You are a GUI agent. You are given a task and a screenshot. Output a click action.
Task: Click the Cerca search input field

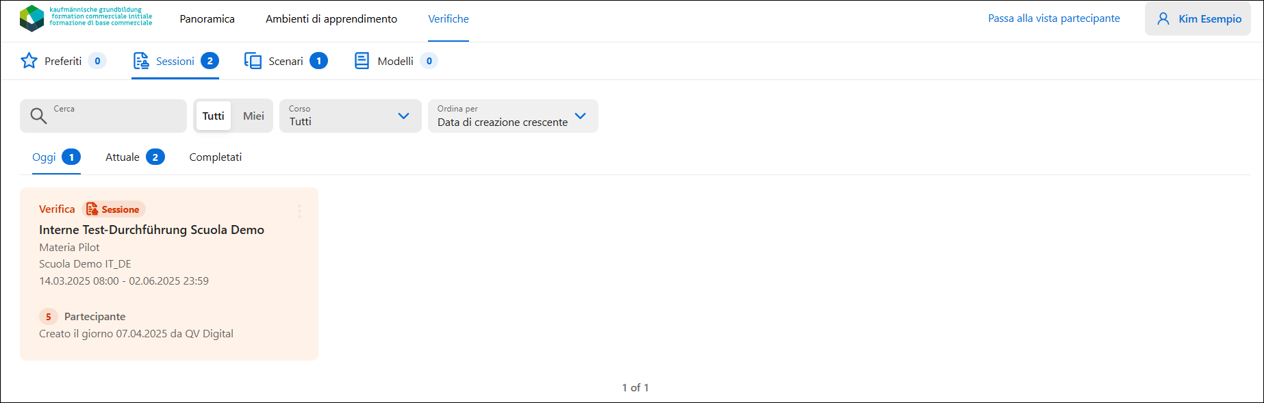(103, 116)
